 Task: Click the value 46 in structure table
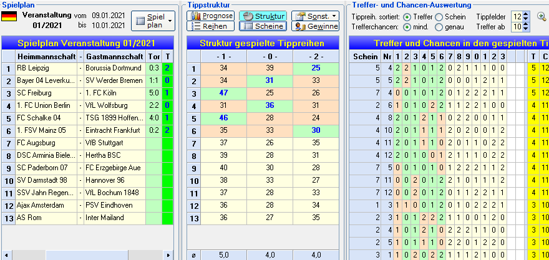pyautogui.click(x=224, y=118)
